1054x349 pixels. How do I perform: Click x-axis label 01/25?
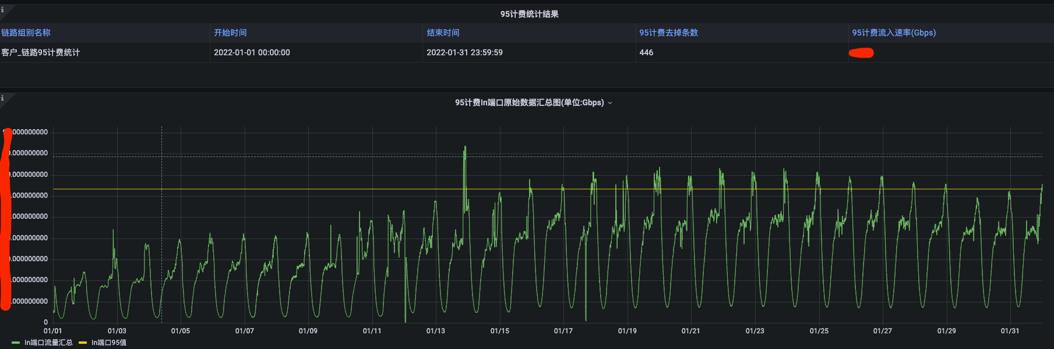(x=819, y=331)
